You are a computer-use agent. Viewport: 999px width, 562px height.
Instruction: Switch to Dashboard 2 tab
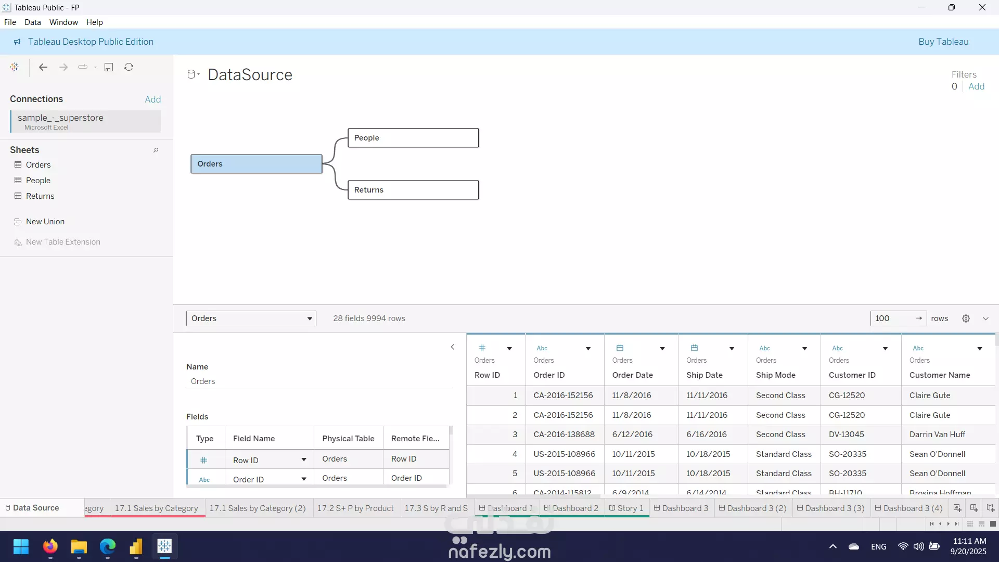click(x=571, y=508)
